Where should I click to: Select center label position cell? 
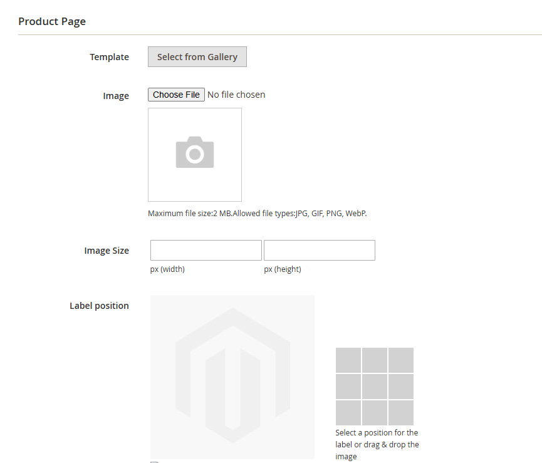(x=374, y=387)
